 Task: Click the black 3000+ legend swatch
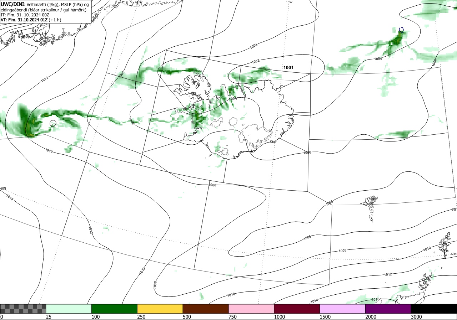(434, 309)
